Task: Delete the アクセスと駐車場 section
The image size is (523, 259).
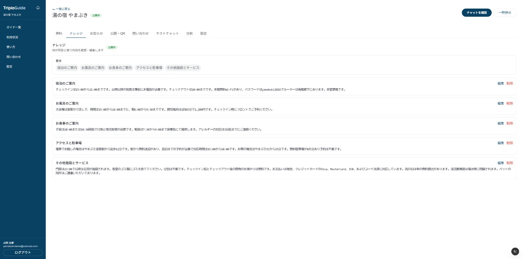Action: [510, 143]
